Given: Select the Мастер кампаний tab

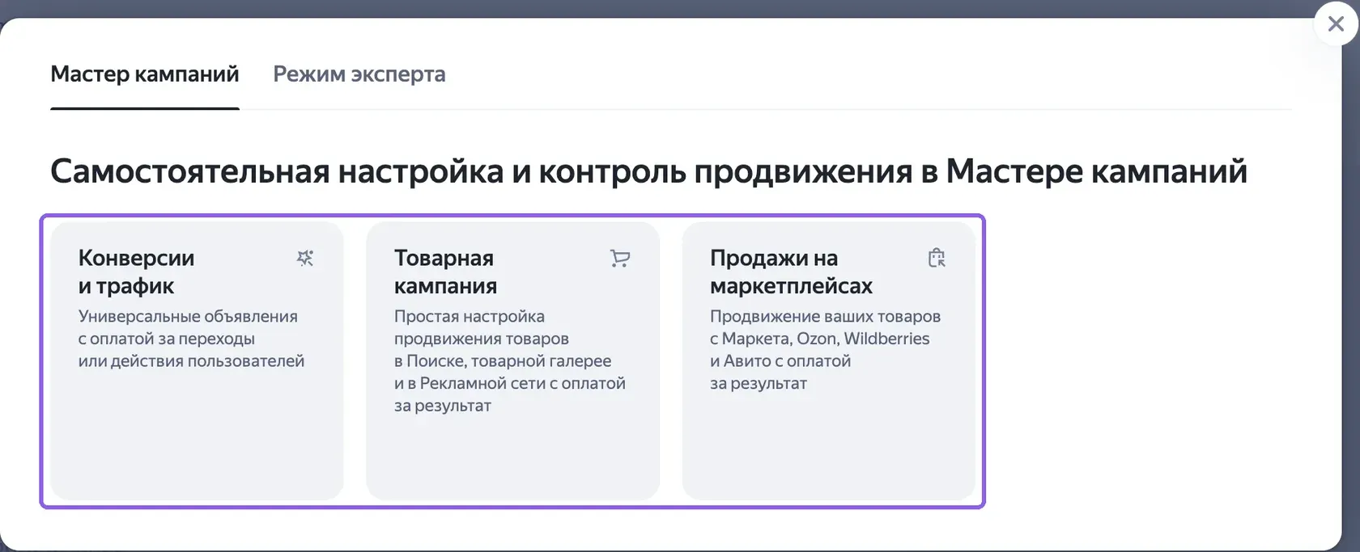Looking at the screenshot, I should click(145, 74).
